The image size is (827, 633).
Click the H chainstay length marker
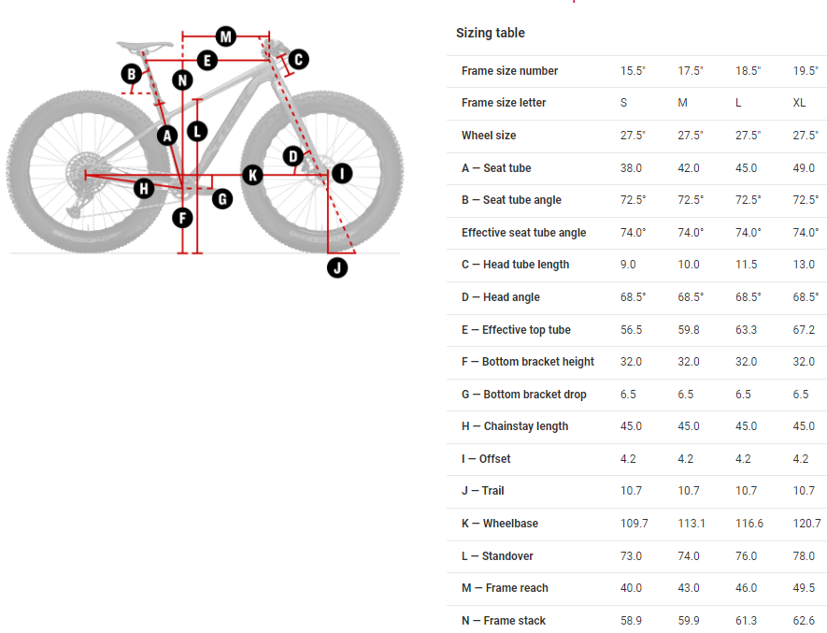tap(143, 189)
